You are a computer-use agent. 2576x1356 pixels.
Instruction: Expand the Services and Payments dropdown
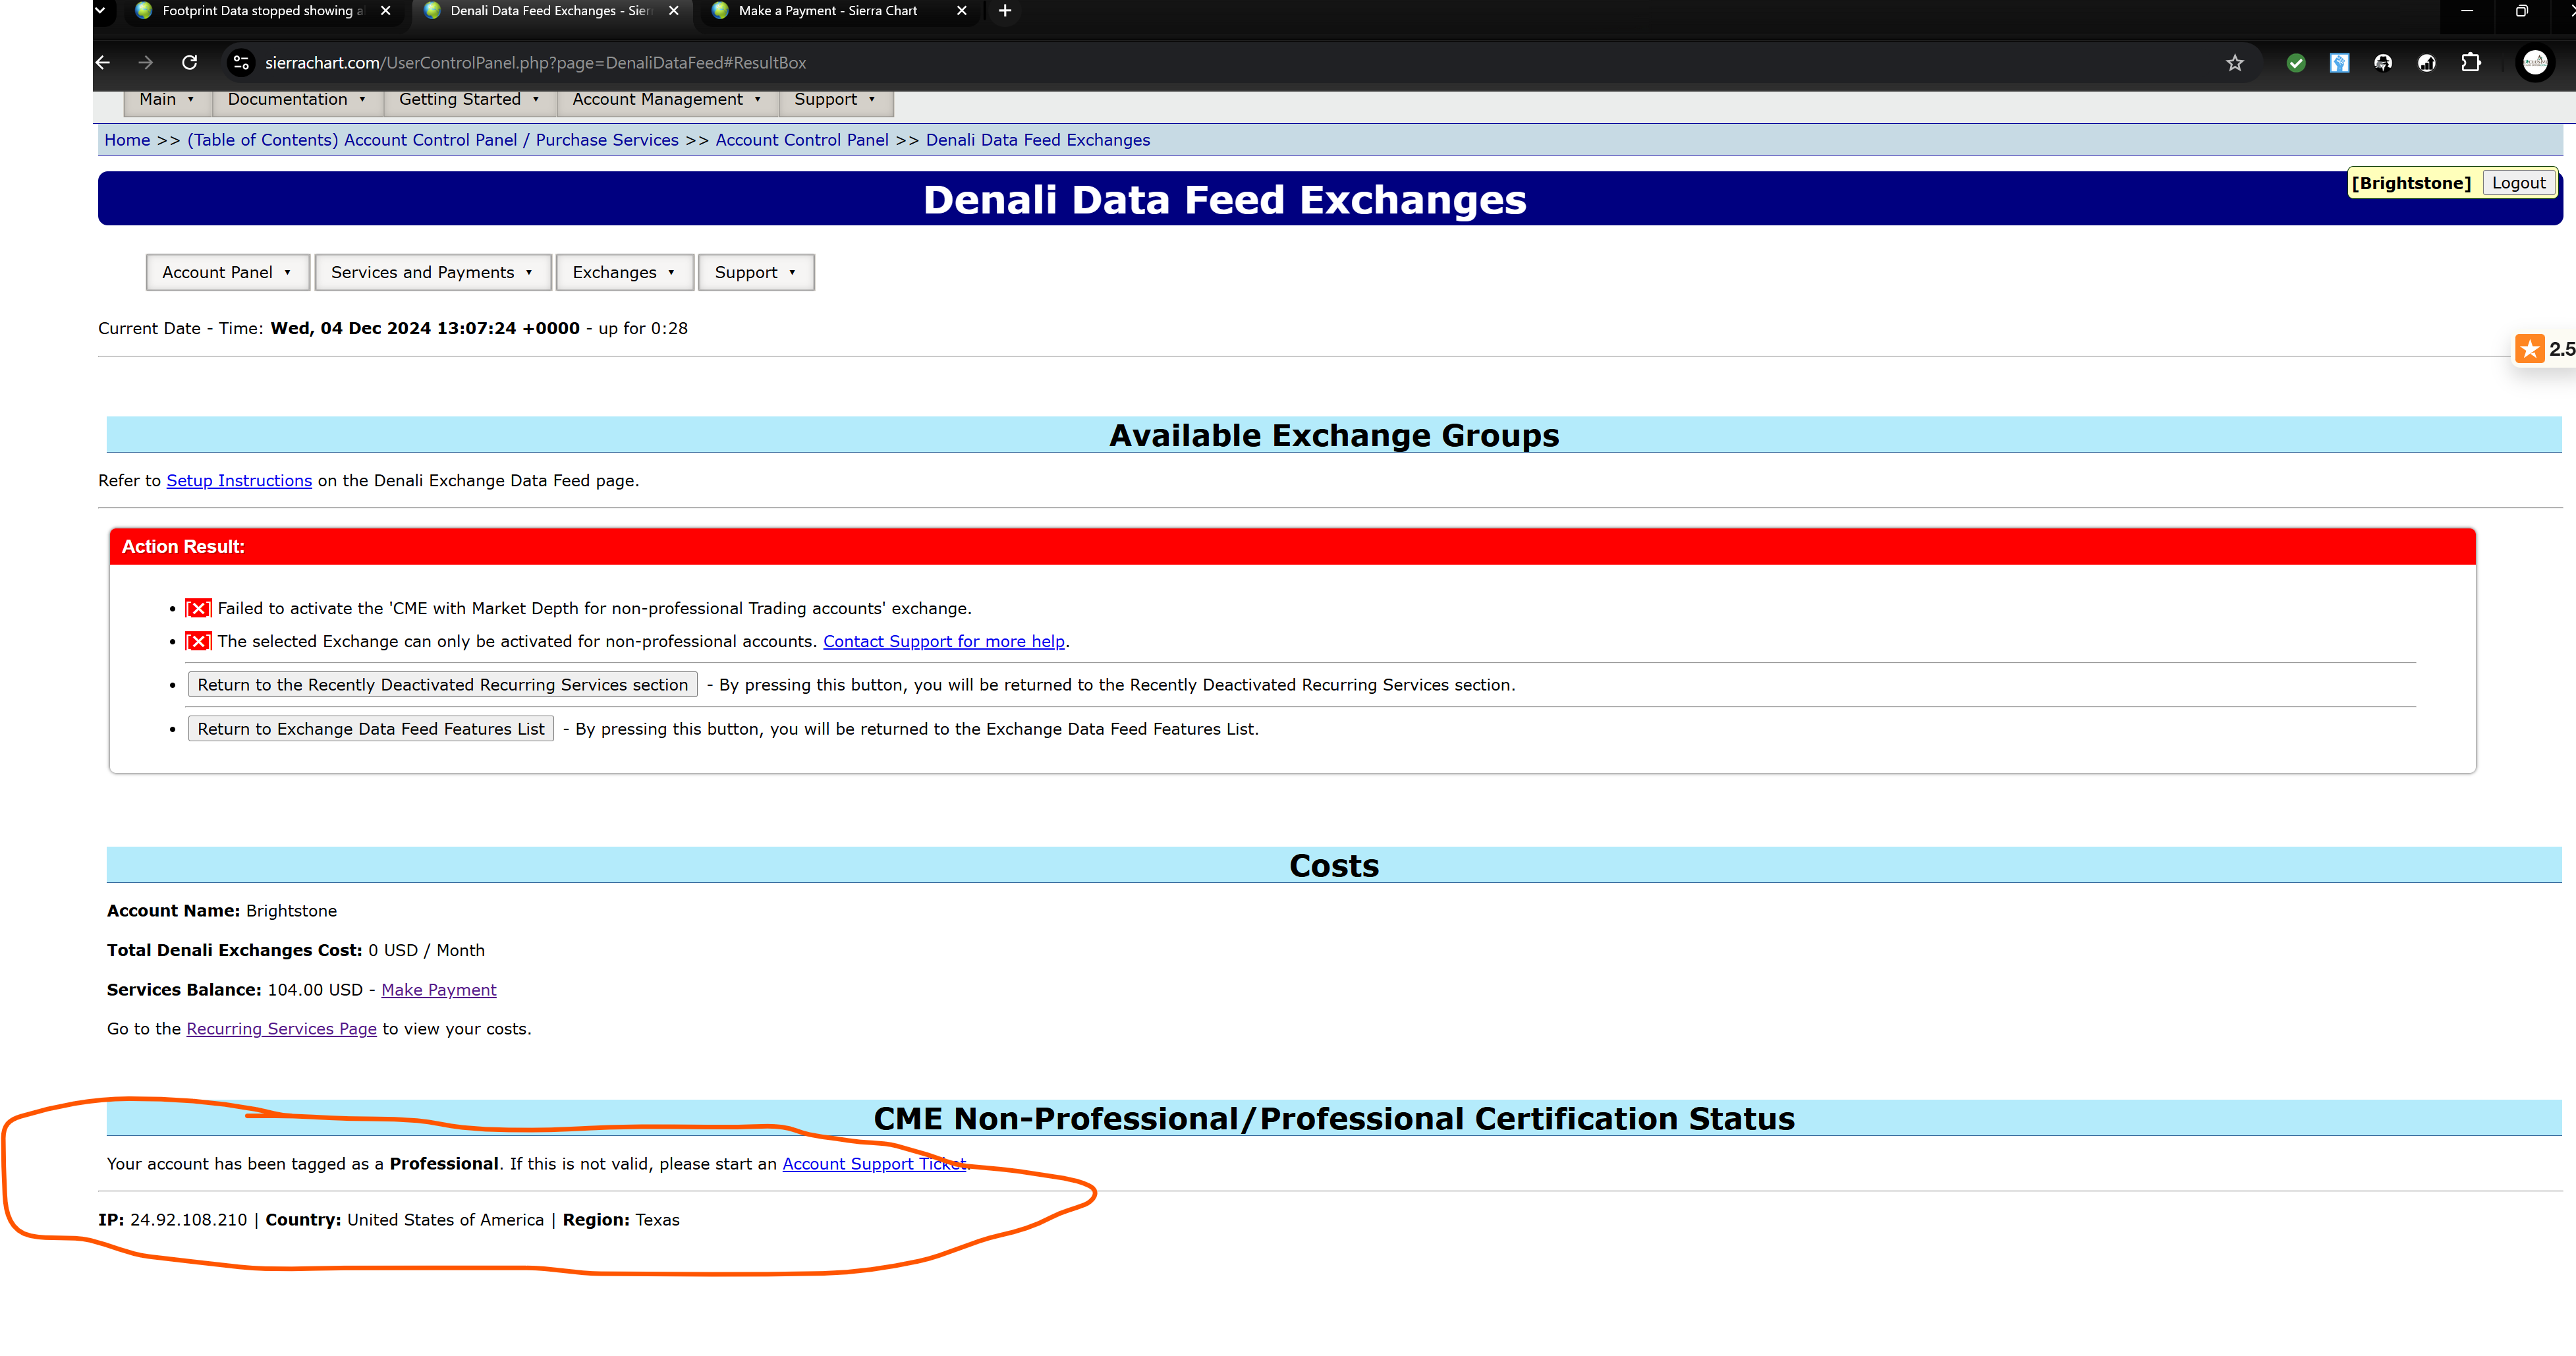coord(432,272)
